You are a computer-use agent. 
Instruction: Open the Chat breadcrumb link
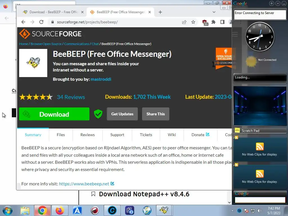(95, 44)
